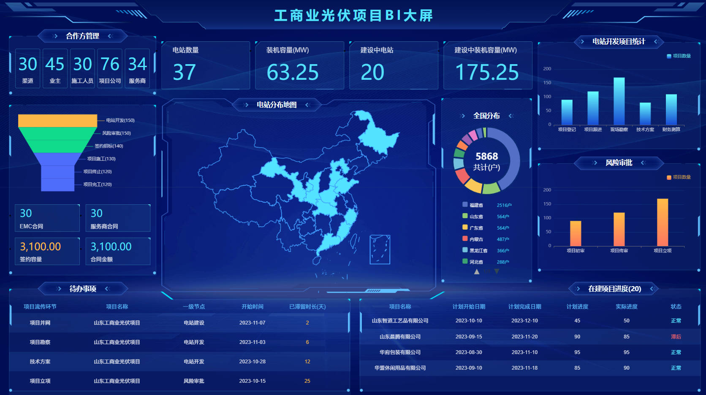Click the 项目数量 legend icon in 电站开发项目统计

point(669,56)
